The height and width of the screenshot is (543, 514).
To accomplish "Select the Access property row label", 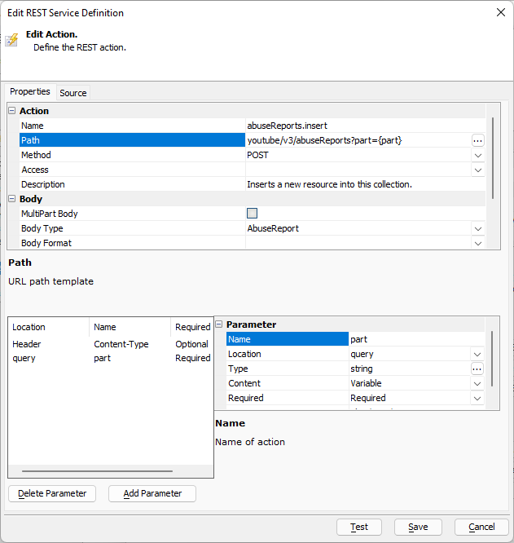I will point(132,170).
